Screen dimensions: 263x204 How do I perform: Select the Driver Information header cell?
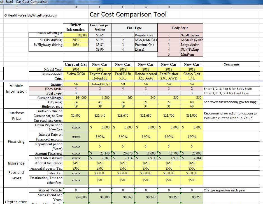76,27
